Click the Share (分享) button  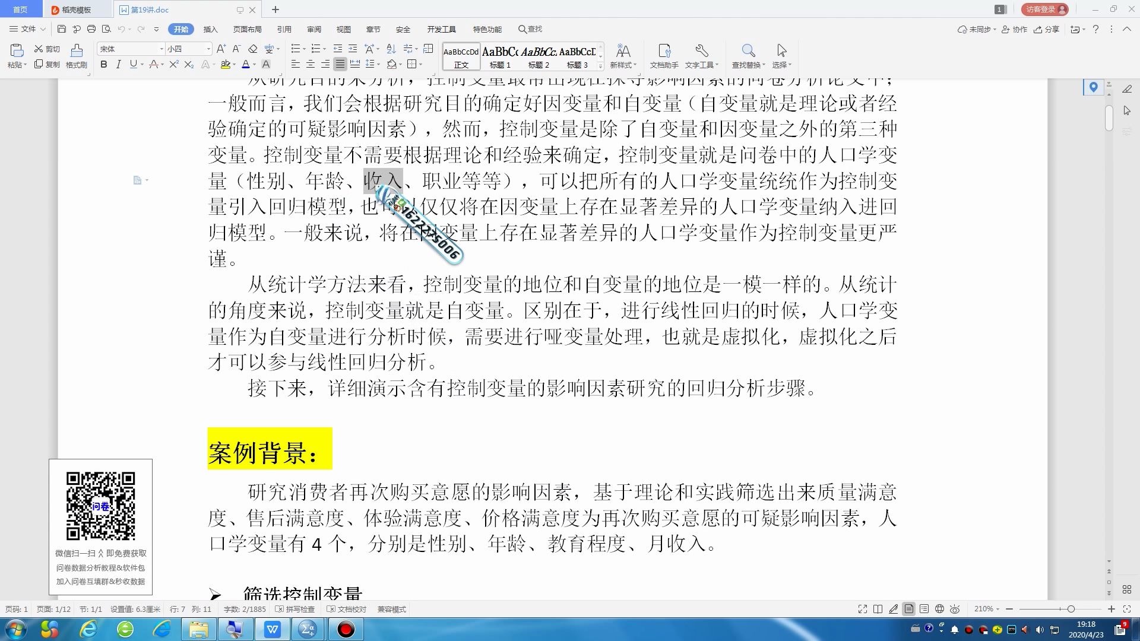(x=1046, y=29)
